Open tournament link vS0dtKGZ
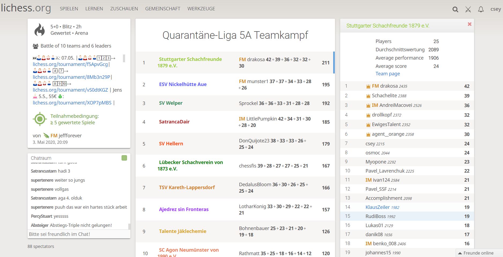This screenshot has width=503, height=257. tap(70, 90)
